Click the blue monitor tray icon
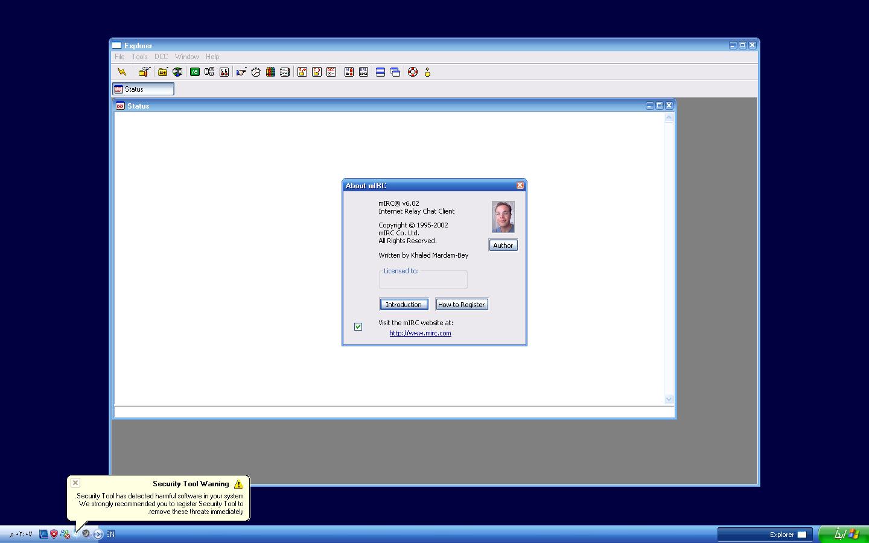 click(x=43, y=534)
